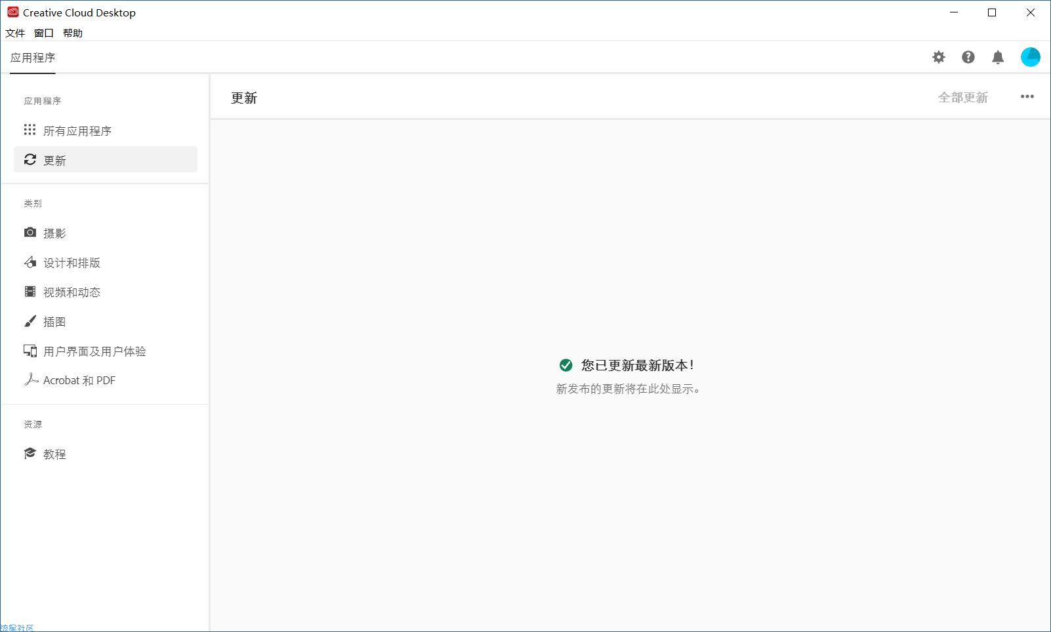Open the 文件 menu
Screen dimensions: 1051x632
pos(15,33)
